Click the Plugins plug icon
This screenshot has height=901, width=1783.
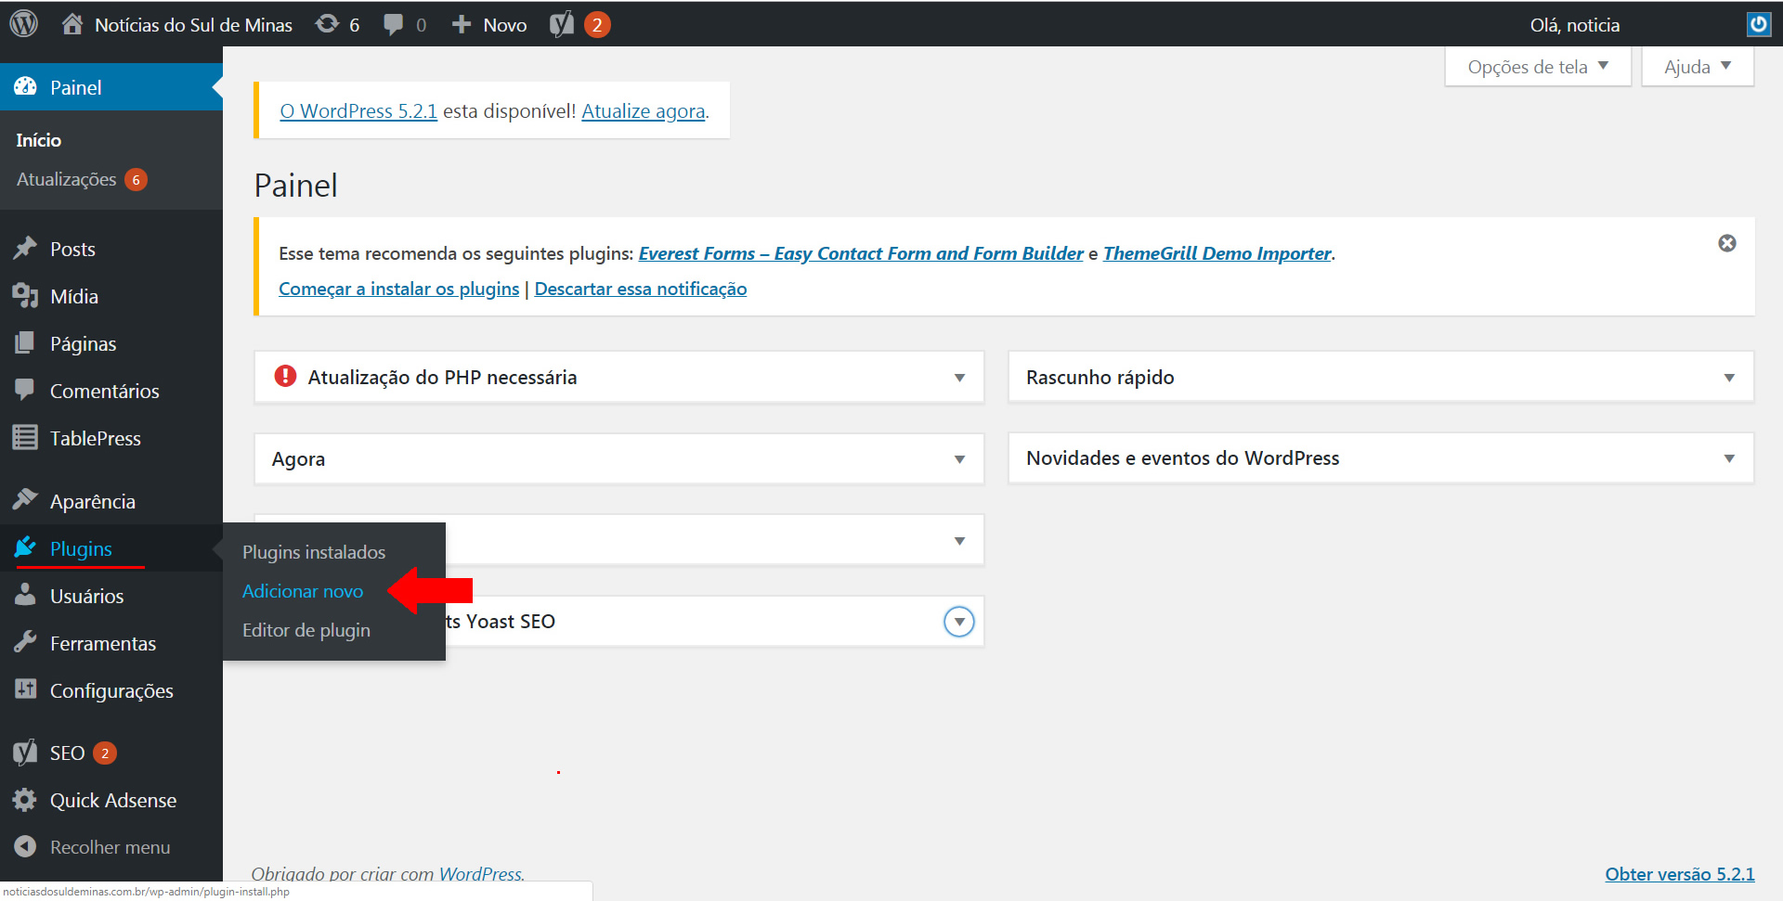[x=25, y=547]
